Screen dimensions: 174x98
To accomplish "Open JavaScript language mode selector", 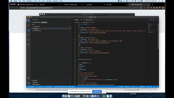I will click(x=142, y=87).
